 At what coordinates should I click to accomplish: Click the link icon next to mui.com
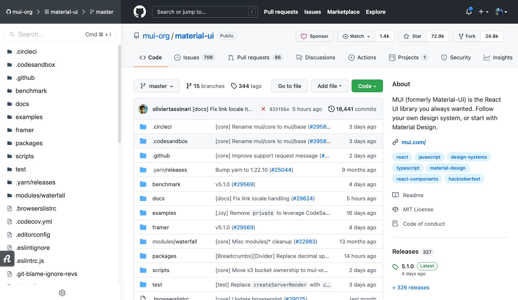click(x=395, y=142)
